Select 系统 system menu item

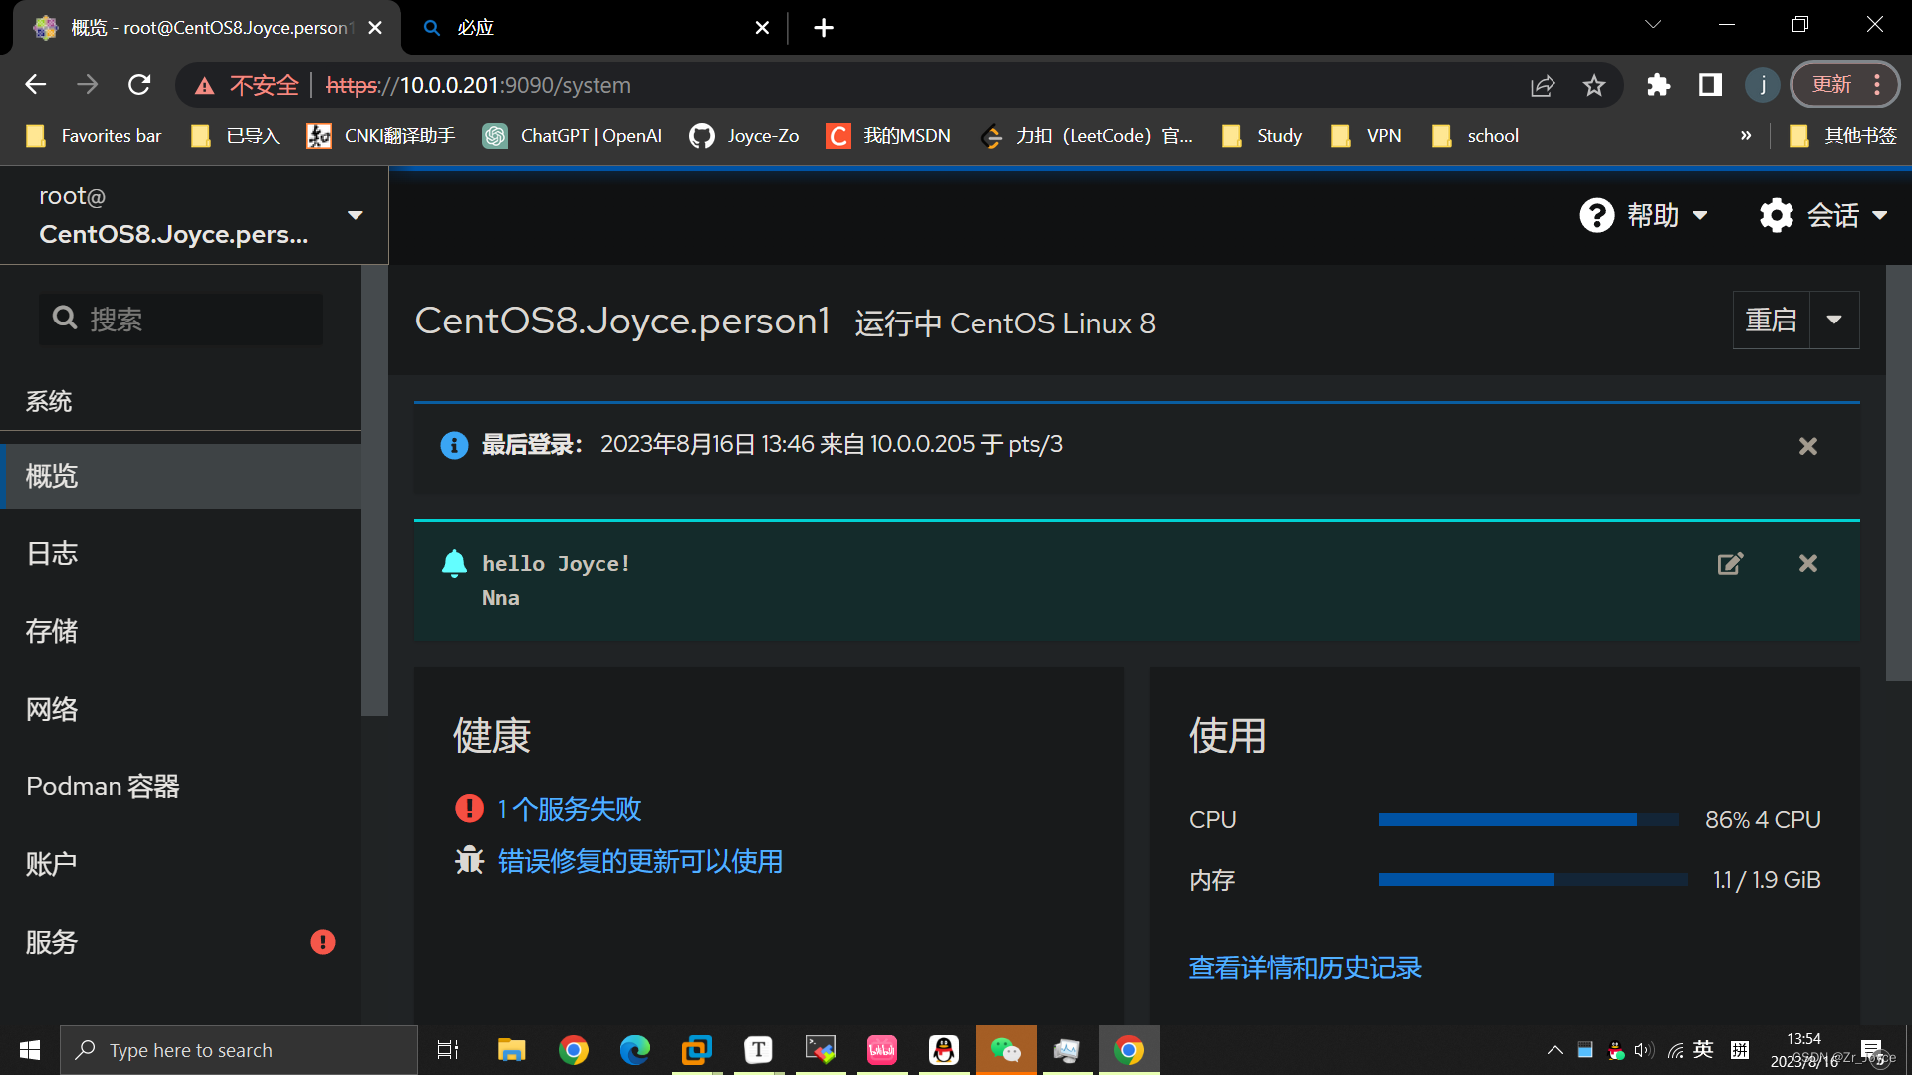tap(50, 399)
